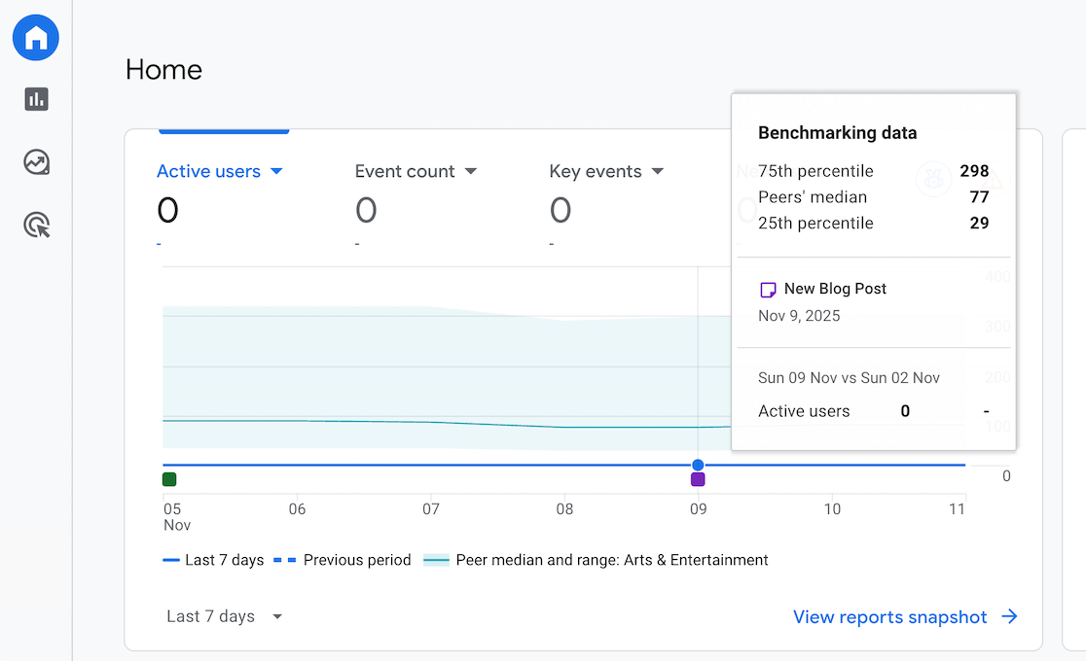The image size is (1086, 661).
Task: Open the View reports snapshot link
Action: point(890,617)
